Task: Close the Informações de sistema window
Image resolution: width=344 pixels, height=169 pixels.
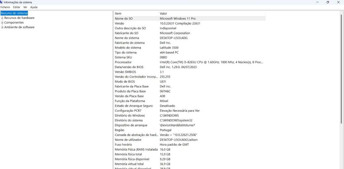Action: pos(338,2)
